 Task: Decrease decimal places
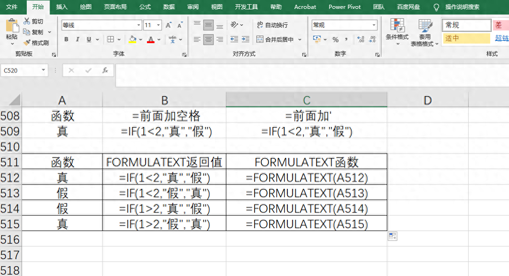coord(372,39)
